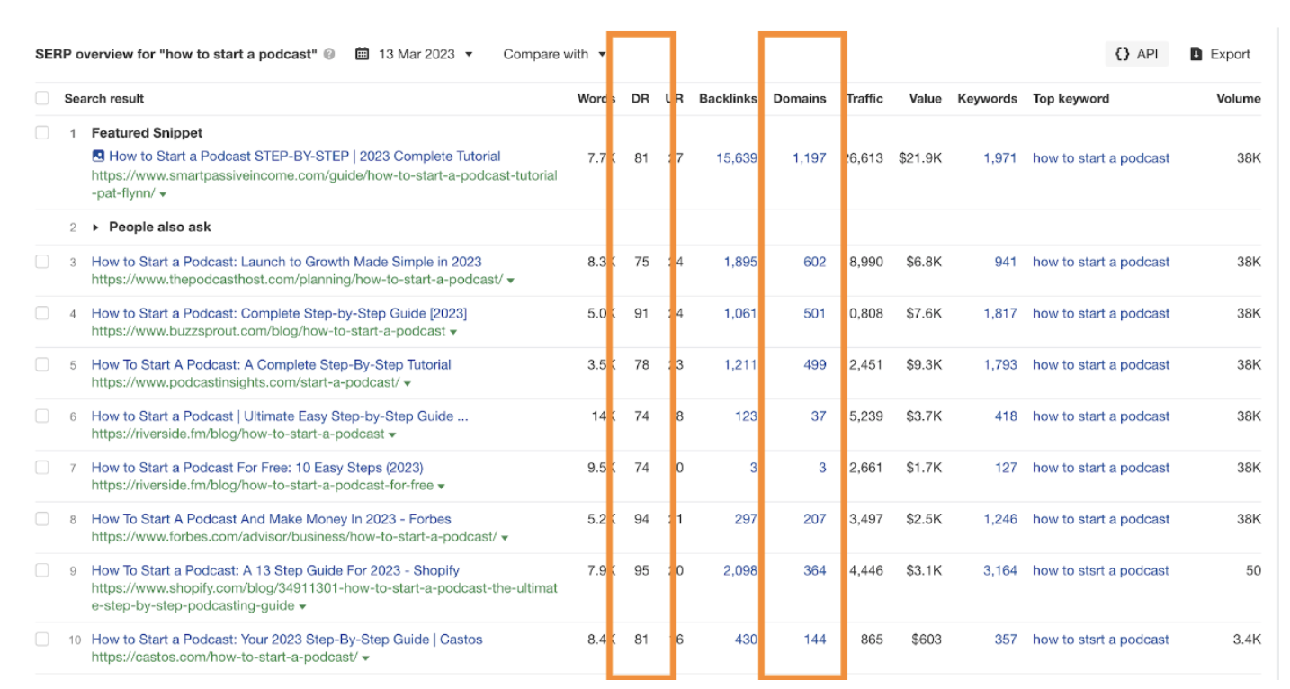
Task: Open URL dropdown arrow for buzzsprout.com link
Action: pyautogui.click(x=453, y=332)
